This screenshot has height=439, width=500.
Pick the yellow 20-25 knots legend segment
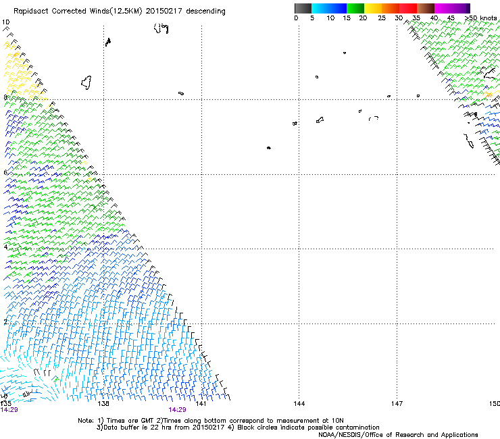coord(373,8)
